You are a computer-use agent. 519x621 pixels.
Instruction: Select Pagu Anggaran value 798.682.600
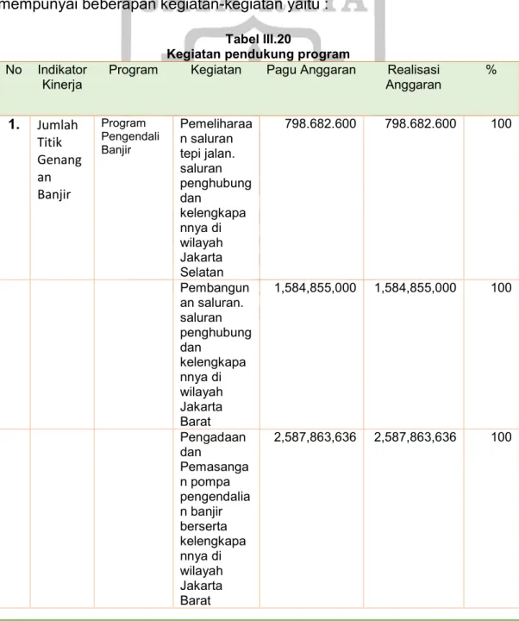coord(320,123)
